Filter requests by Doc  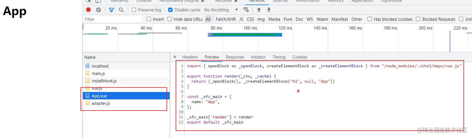coord(299,19)
